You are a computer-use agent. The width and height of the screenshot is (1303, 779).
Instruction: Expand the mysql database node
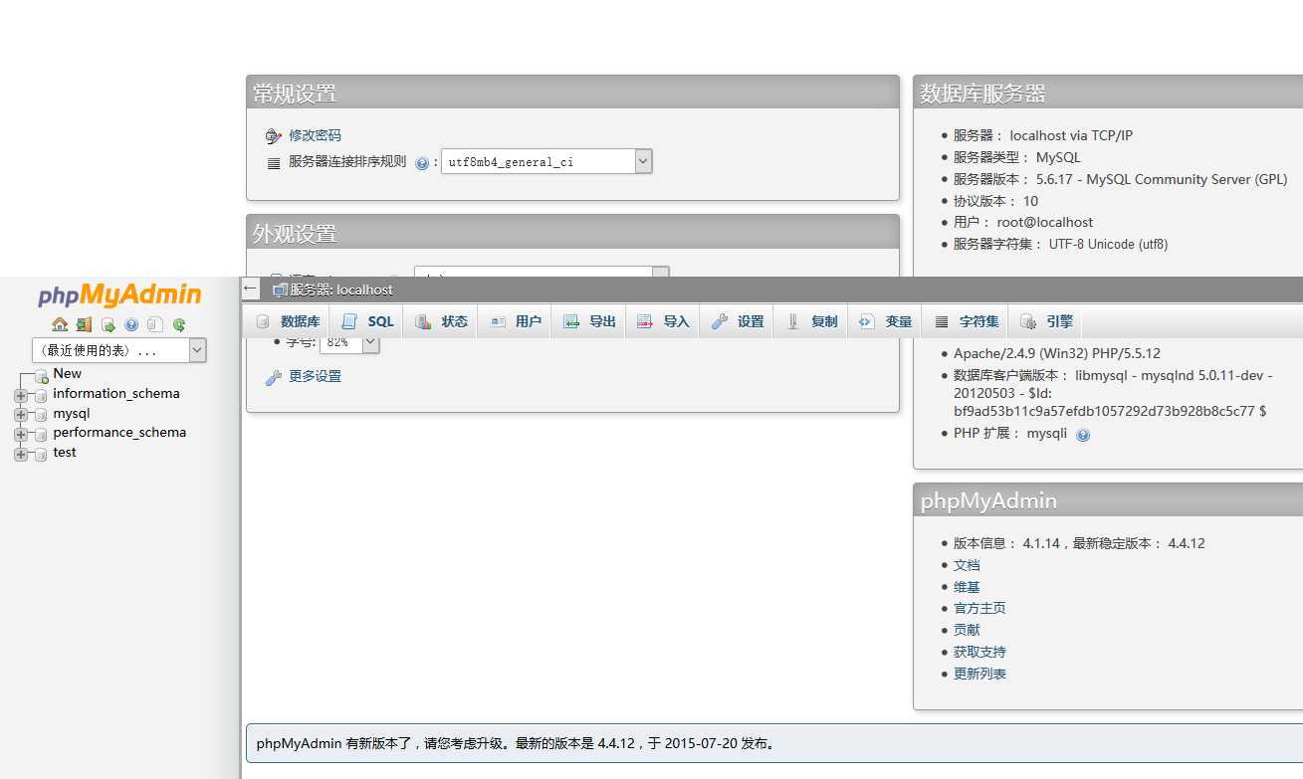(x=20, y=415)
